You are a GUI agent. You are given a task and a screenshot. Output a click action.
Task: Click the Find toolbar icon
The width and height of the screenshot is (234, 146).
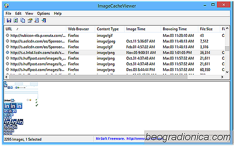coord(36,21)
